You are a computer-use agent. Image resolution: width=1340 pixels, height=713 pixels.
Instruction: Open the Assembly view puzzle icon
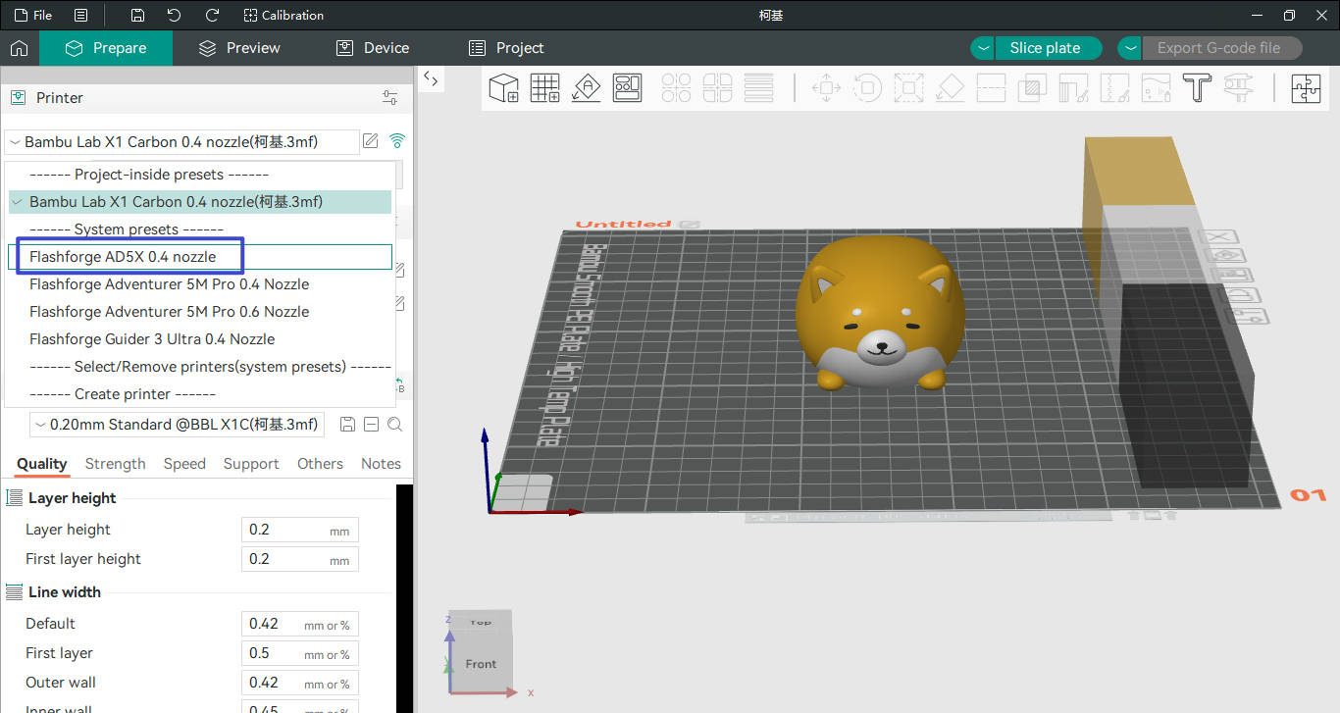(x=1306, y=88)
